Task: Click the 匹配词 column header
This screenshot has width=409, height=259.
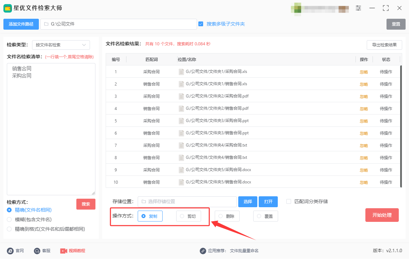Action: coord(151,60)
